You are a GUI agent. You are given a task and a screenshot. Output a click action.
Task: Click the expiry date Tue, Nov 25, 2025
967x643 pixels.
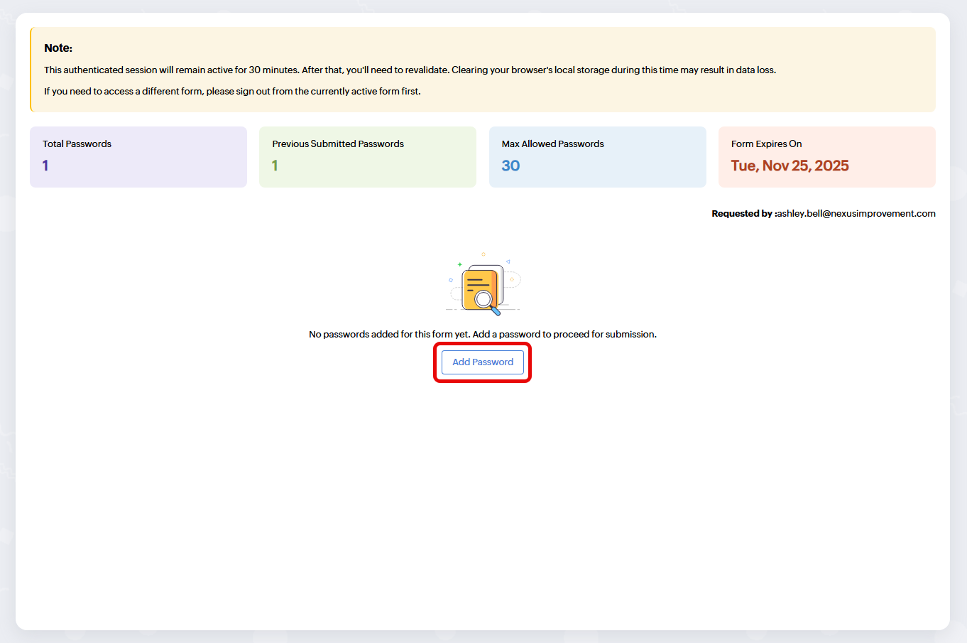(x=790, y=166)
